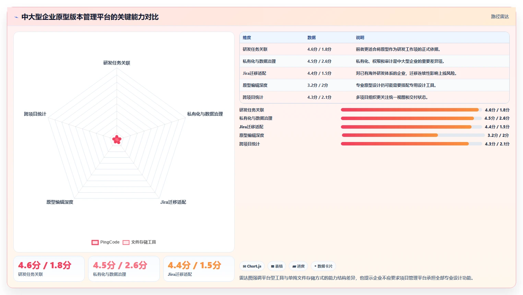The height and width of the screenshot is (295, 523).
Task: Click the Jira迁移适配 axis label on radar
Action: tap(173, 202)
